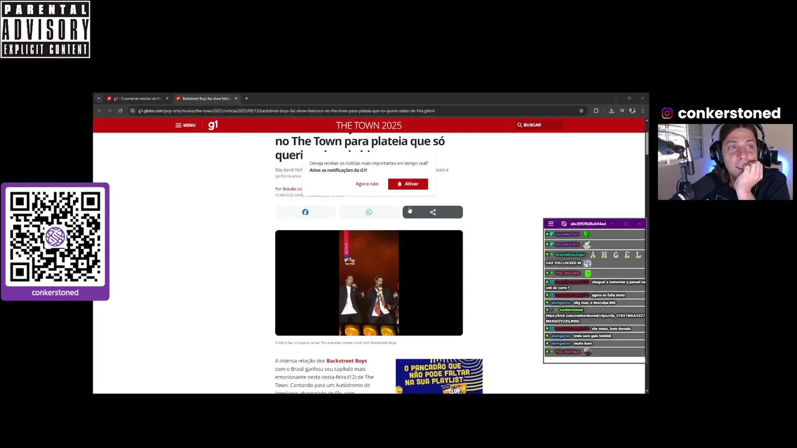Open a new browser tab with plus button
797x448 pixels.
click(246, 98)
